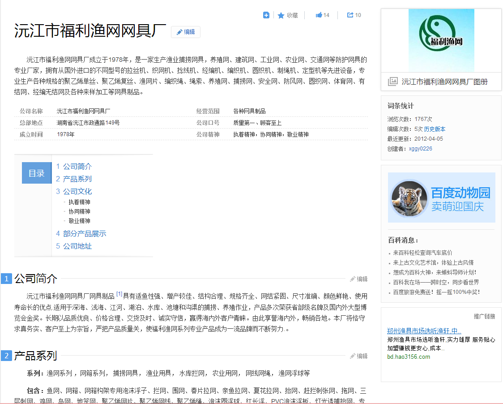Click bd.hao3156.com green URL
The width and height of the screenshot is (503, 404).
409,357
